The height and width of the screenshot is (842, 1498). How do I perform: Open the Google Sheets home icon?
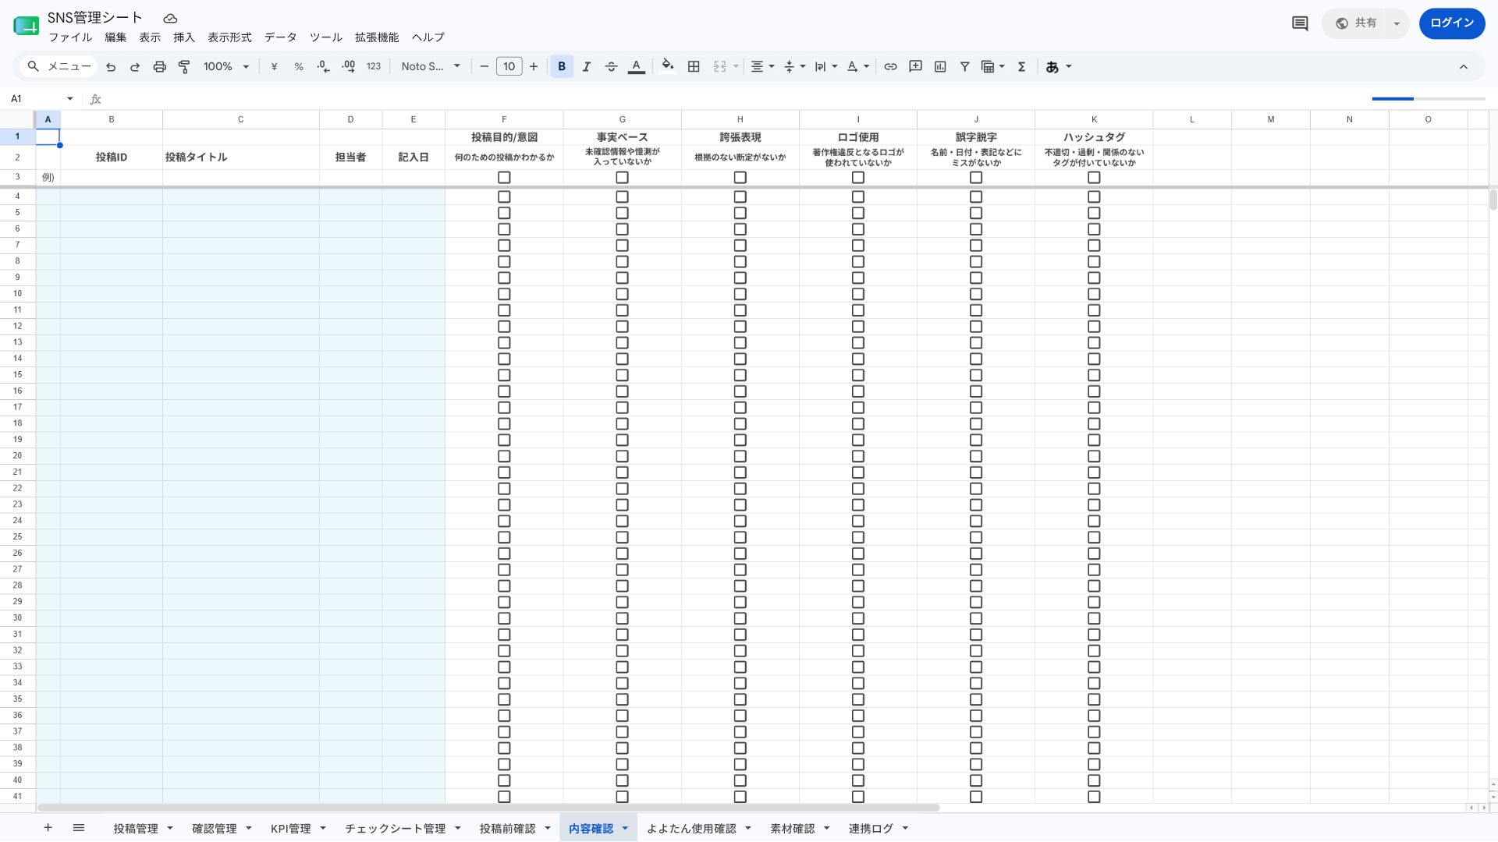pos(27,26)
